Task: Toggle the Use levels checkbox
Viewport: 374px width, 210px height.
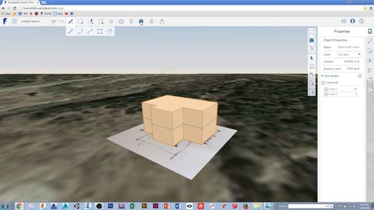Action: tap(360, 76)
